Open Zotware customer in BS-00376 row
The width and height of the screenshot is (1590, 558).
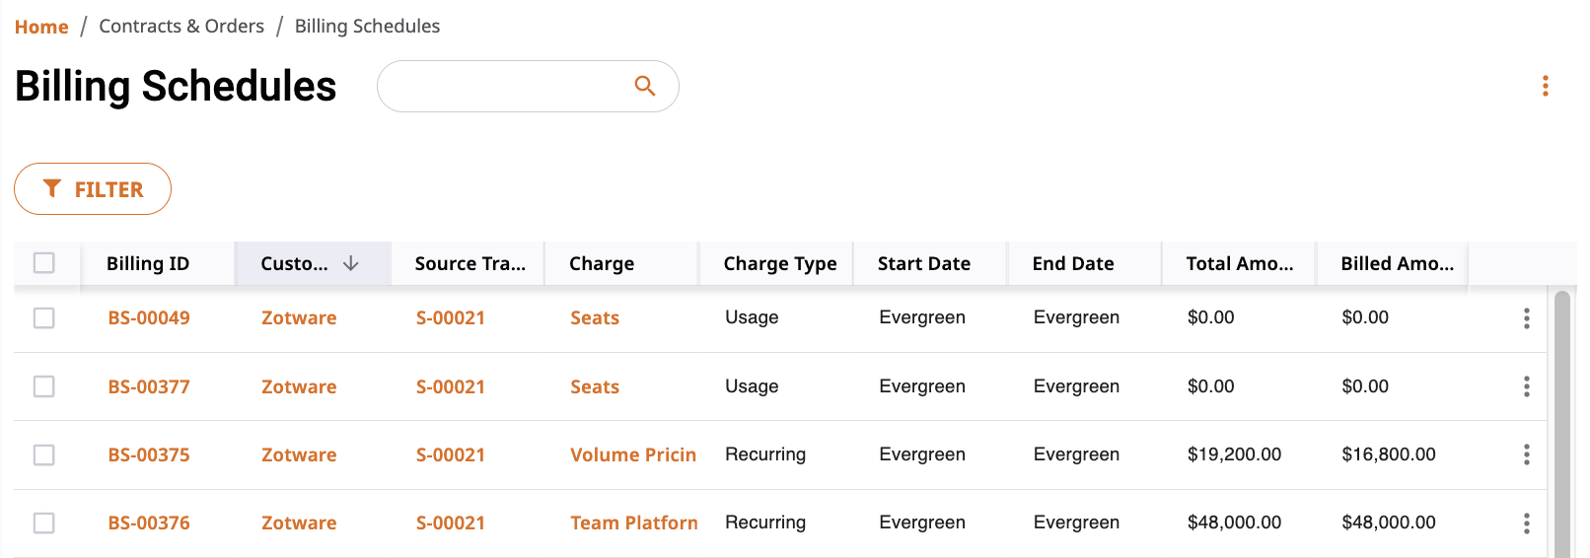coord(299,523)
